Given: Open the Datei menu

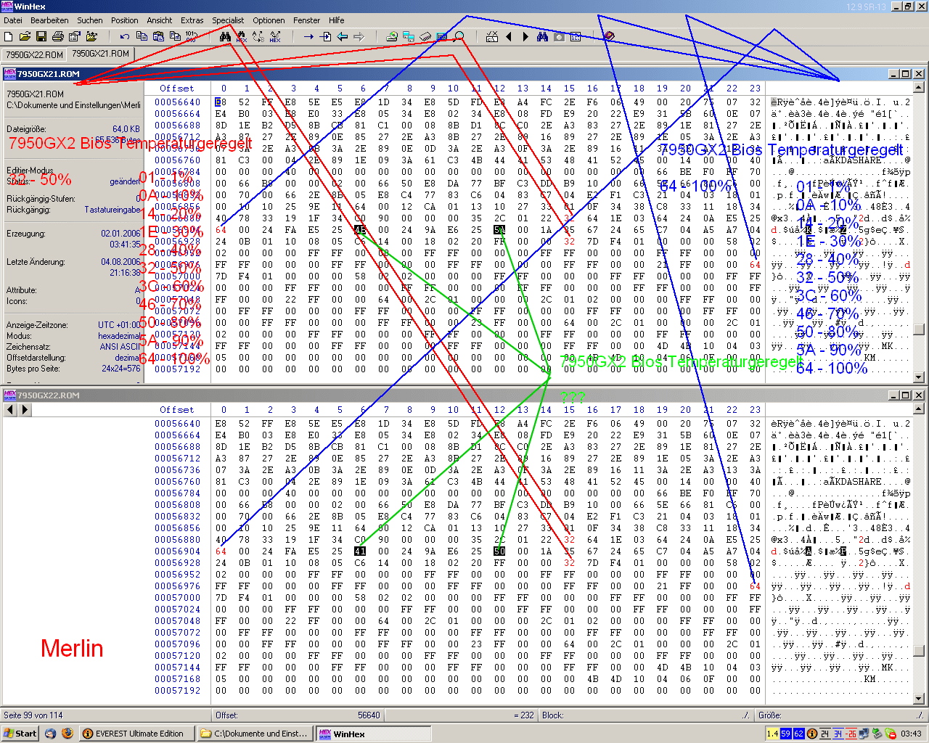Looking at the screenshot, I should click(x=13, y=20).
